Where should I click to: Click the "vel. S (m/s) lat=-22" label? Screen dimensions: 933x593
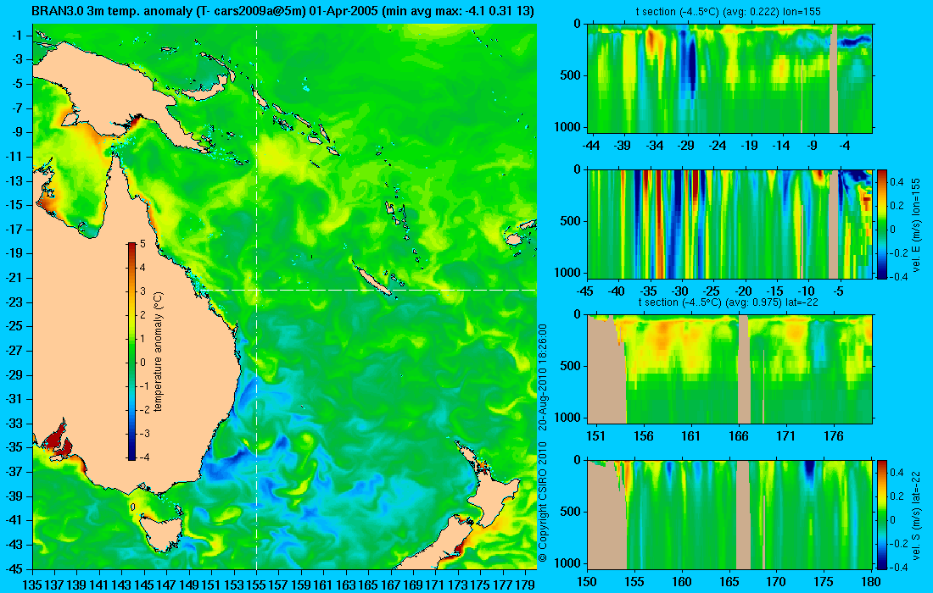click(x=916, y=514)
